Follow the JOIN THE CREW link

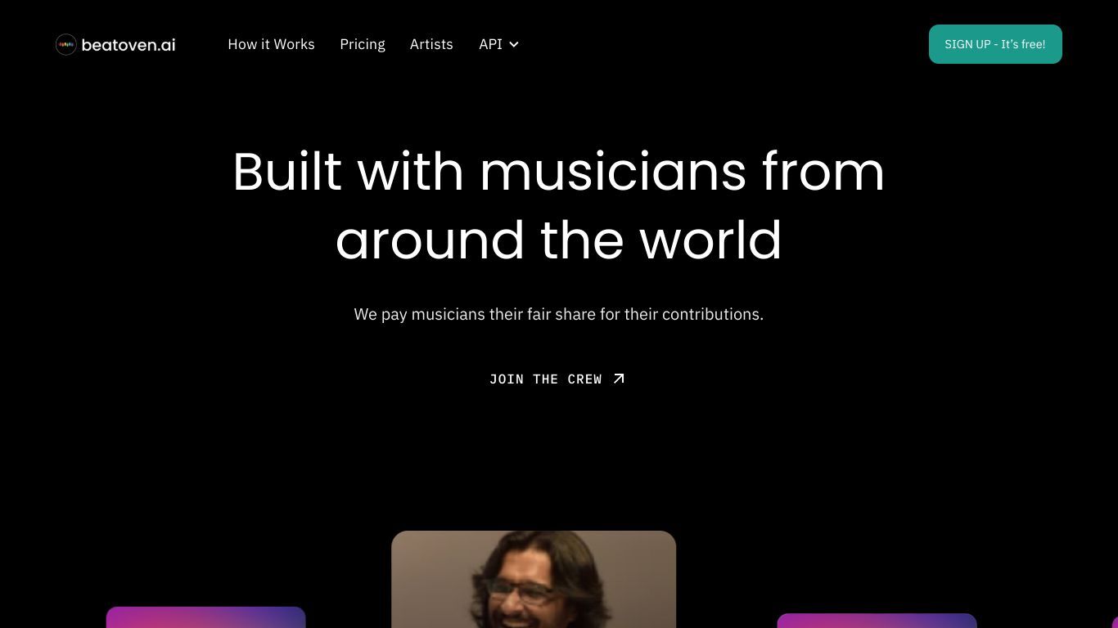click(557, 379)
